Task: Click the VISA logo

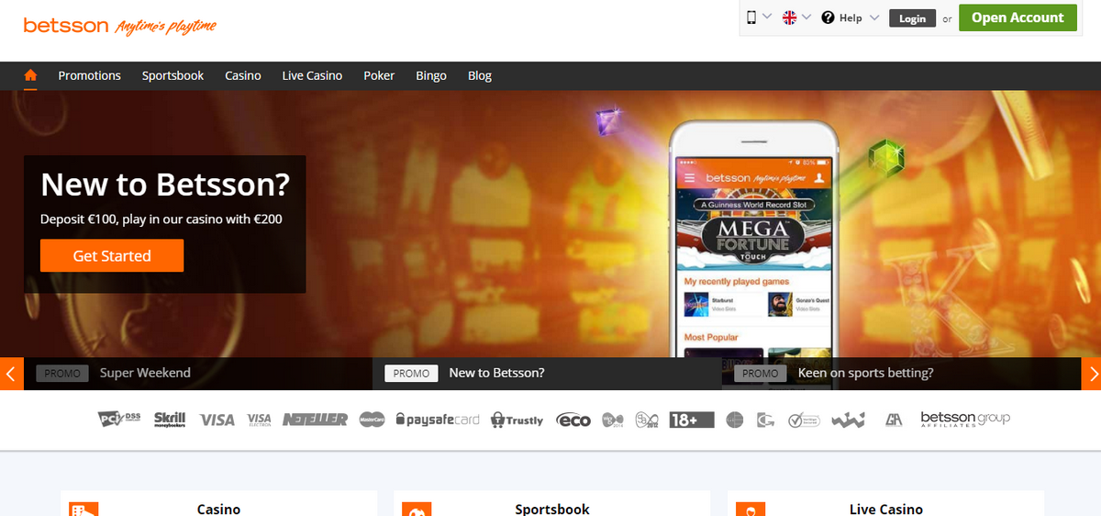Action: [217, 420]
